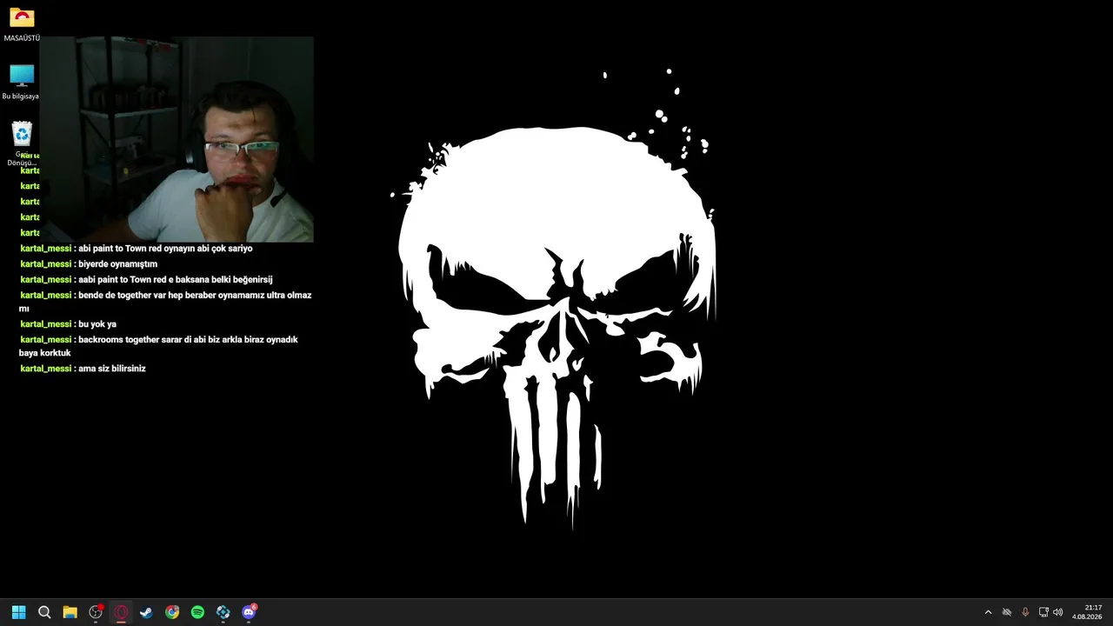Open taskbar Search
Viewport: 1113px width, 626px height.
(44, 612)
